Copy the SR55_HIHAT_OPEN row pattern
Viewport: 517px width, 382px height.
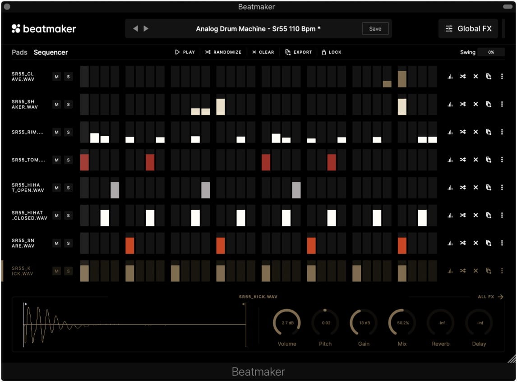pos(488,188)
